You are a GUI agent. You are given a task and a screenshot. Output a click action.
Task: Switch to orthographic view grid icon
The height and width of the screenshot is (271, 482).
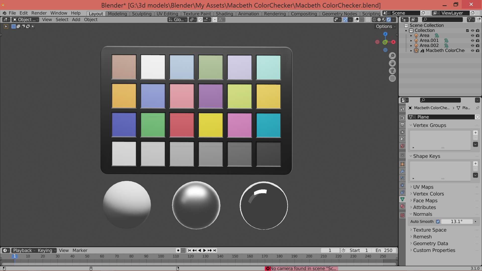(x=392, y=78)
